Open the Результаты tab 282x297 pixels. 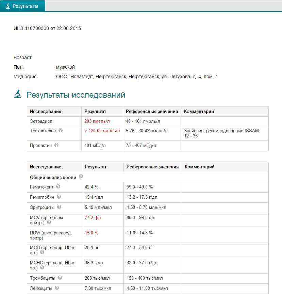click(22, 6)
